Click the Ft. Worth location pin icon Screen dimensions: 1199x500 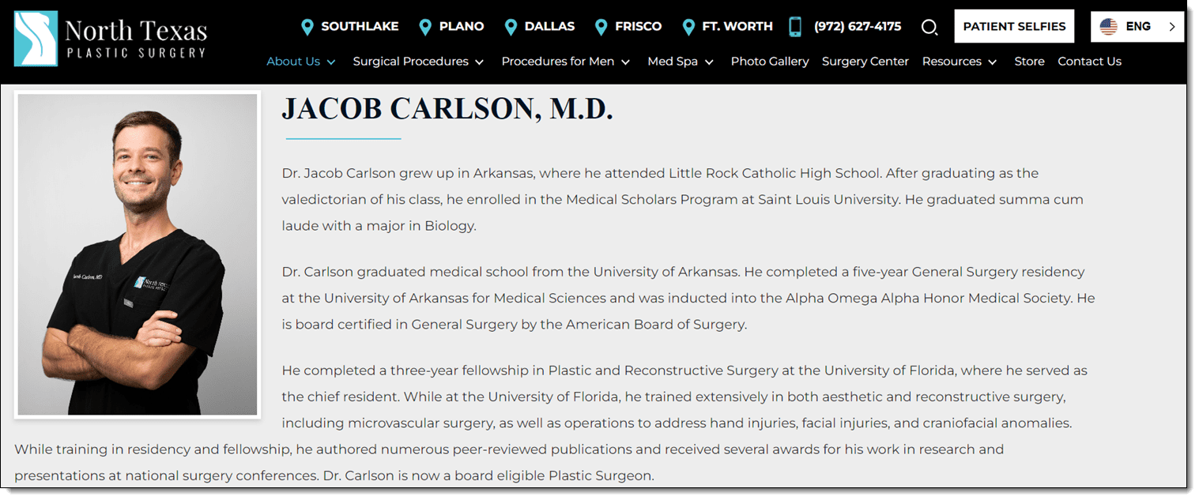click(688, 26)
